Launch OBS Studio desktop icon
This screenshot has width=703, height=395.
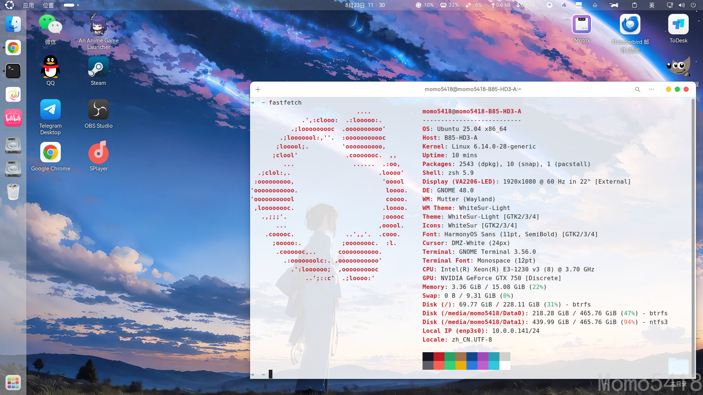click(x=98, y=110)
